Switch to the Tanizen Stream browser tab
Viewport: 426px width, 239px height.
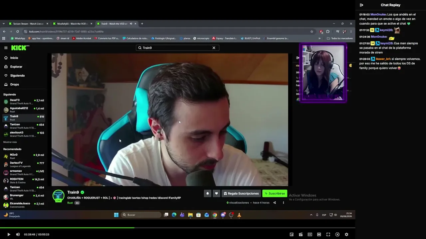[x=28, y=24]
